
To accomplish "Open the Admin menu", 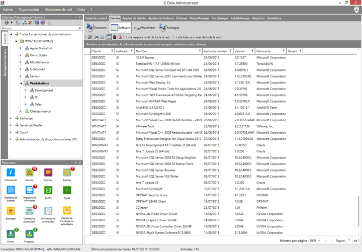I will pos(8,10).
